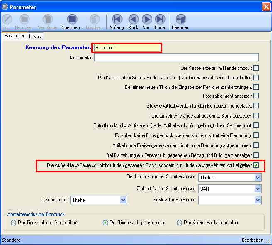Click the Löschen trash icon
Screen dimensions: 272x245
(95, 19)
